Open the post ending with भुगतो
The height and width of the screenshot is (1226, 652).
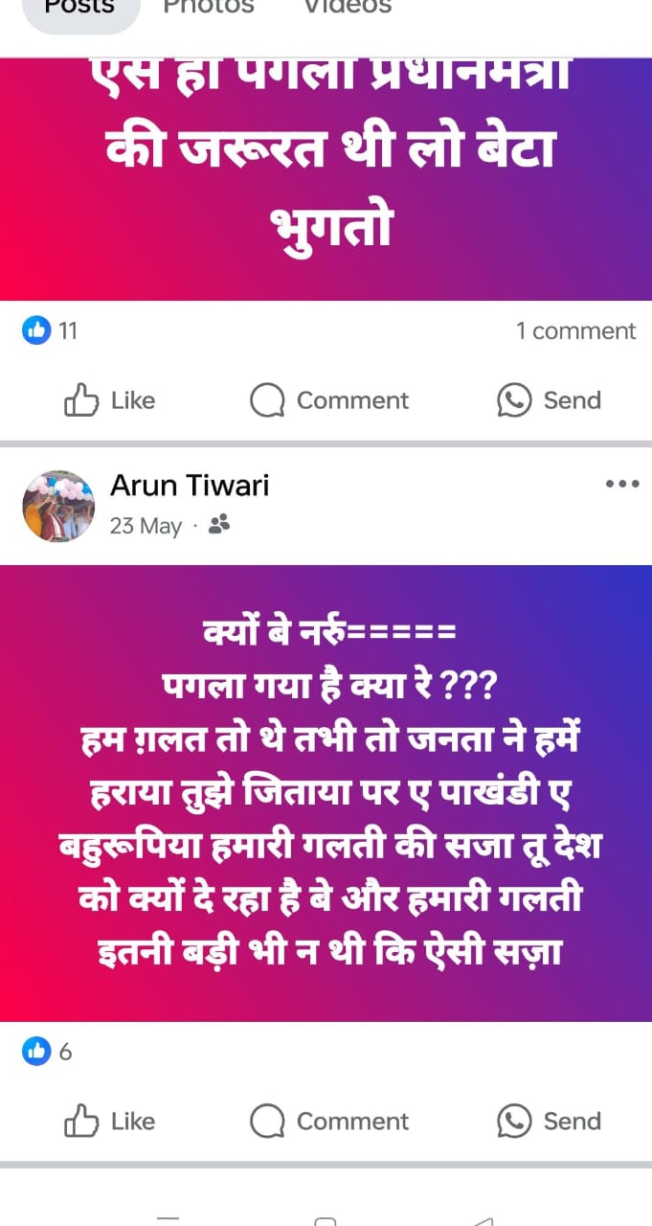tap(326, 180)
